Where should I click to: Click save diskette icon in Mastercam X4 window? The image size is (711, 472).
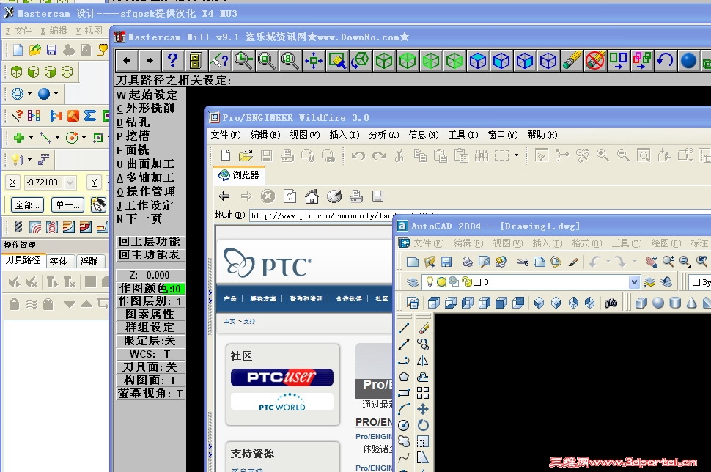click(52, 49)
